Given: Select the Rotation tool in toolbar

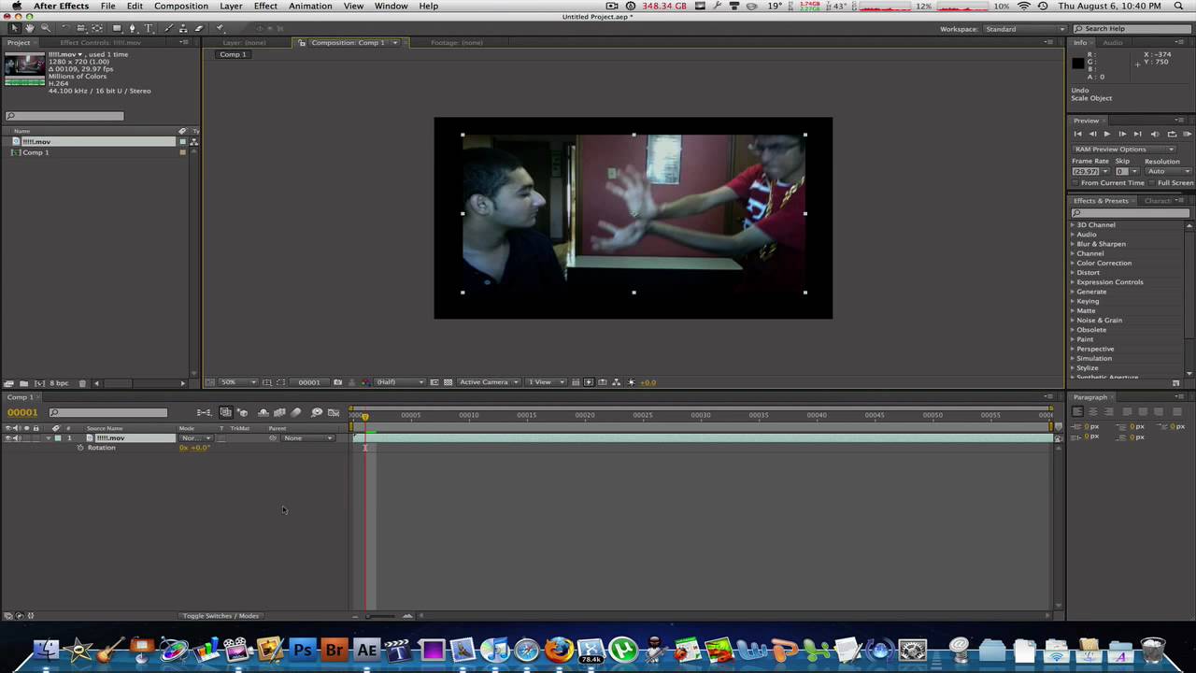Looking at the screenshot, I should click(x=65, y=28).
